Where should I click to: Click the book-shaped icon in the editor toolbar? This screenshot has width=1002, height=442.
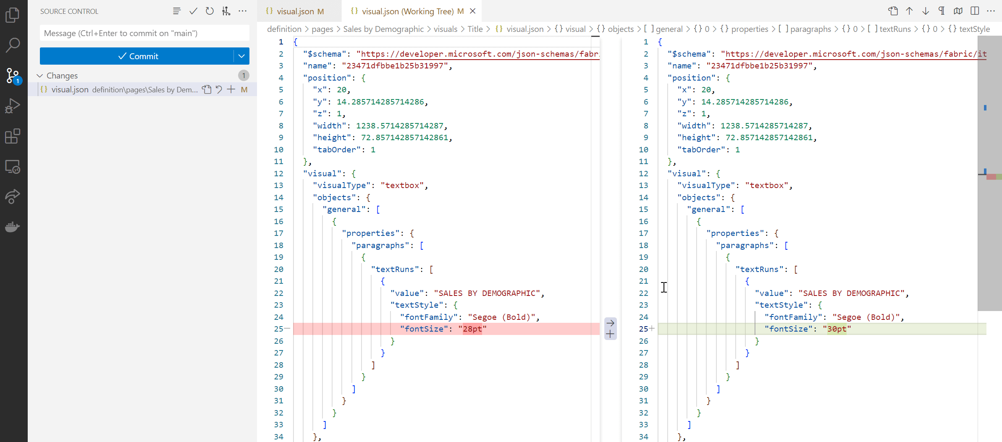[958, 11]
